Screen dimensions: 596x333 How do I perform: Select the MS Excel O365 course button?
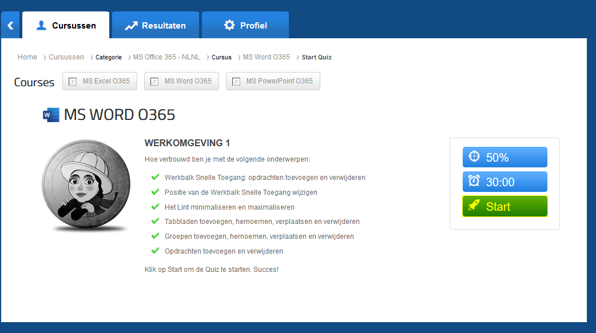coord(100,81)
